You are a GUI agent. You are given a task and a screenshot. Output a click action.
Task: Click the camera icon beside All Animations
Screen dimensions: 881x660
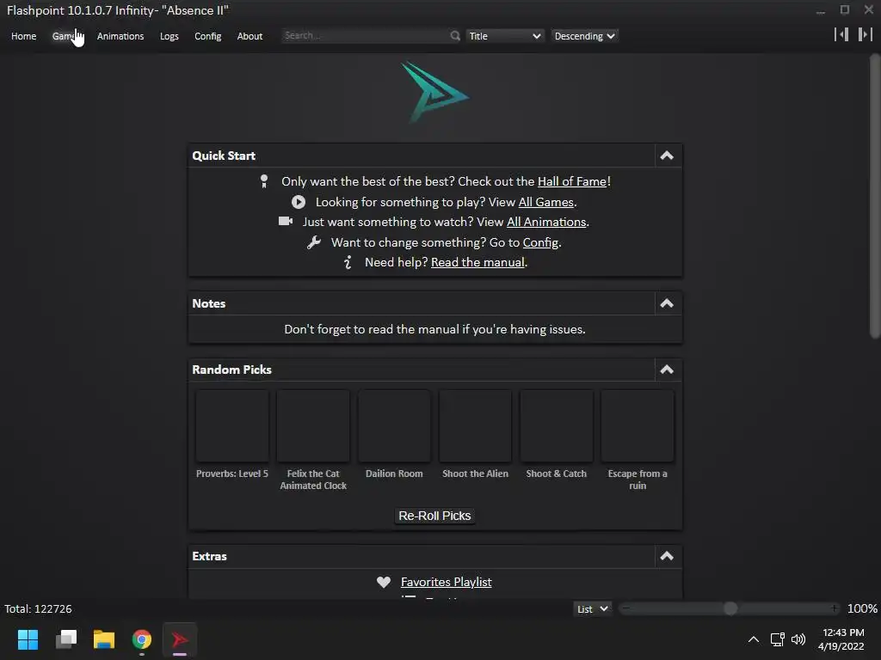286,221
